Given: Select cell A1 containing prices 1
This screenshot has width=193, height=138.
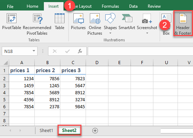Looking at the screenshot, I should [22, 70].
